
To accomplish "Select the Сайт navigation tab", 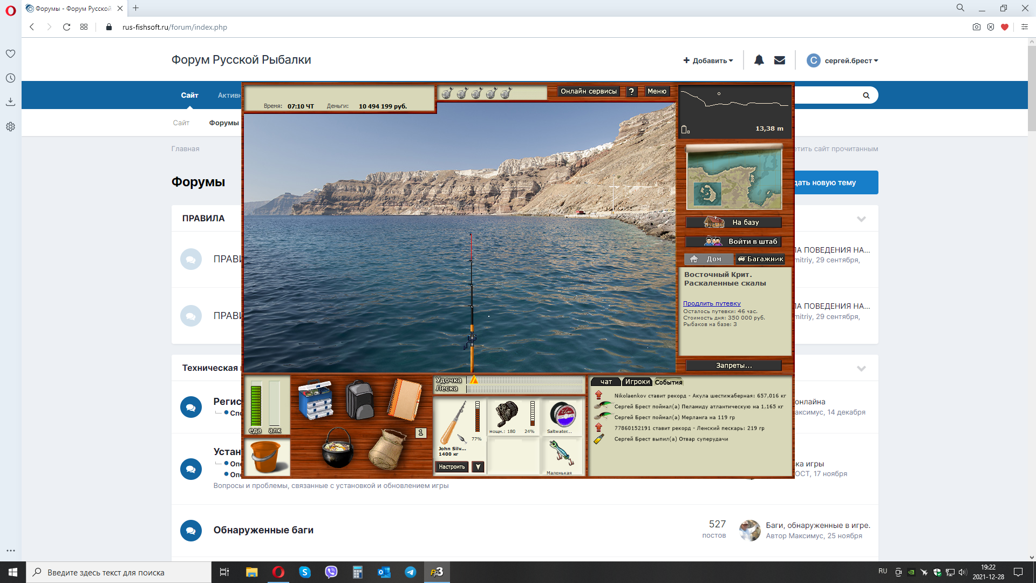I will click(x=189, y=95).
